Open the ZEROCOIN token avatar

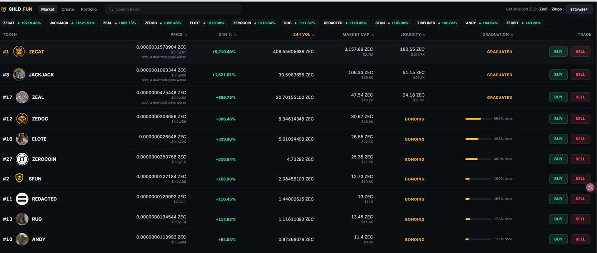(22, 159)
